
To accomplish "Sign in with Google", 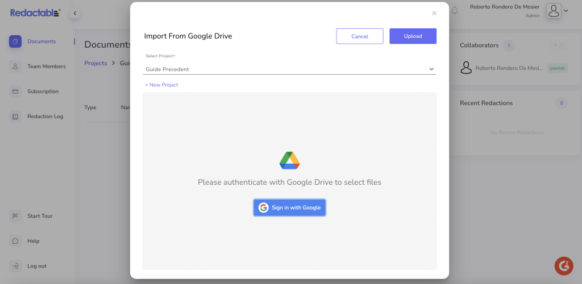I will [289, 207].
